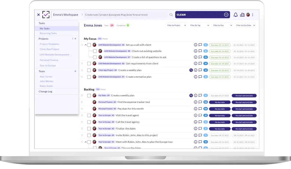Screen dimensions: 291x169
Task: Click the size badge on 'Check out existing website'
Action: click(x=206, y=51)
